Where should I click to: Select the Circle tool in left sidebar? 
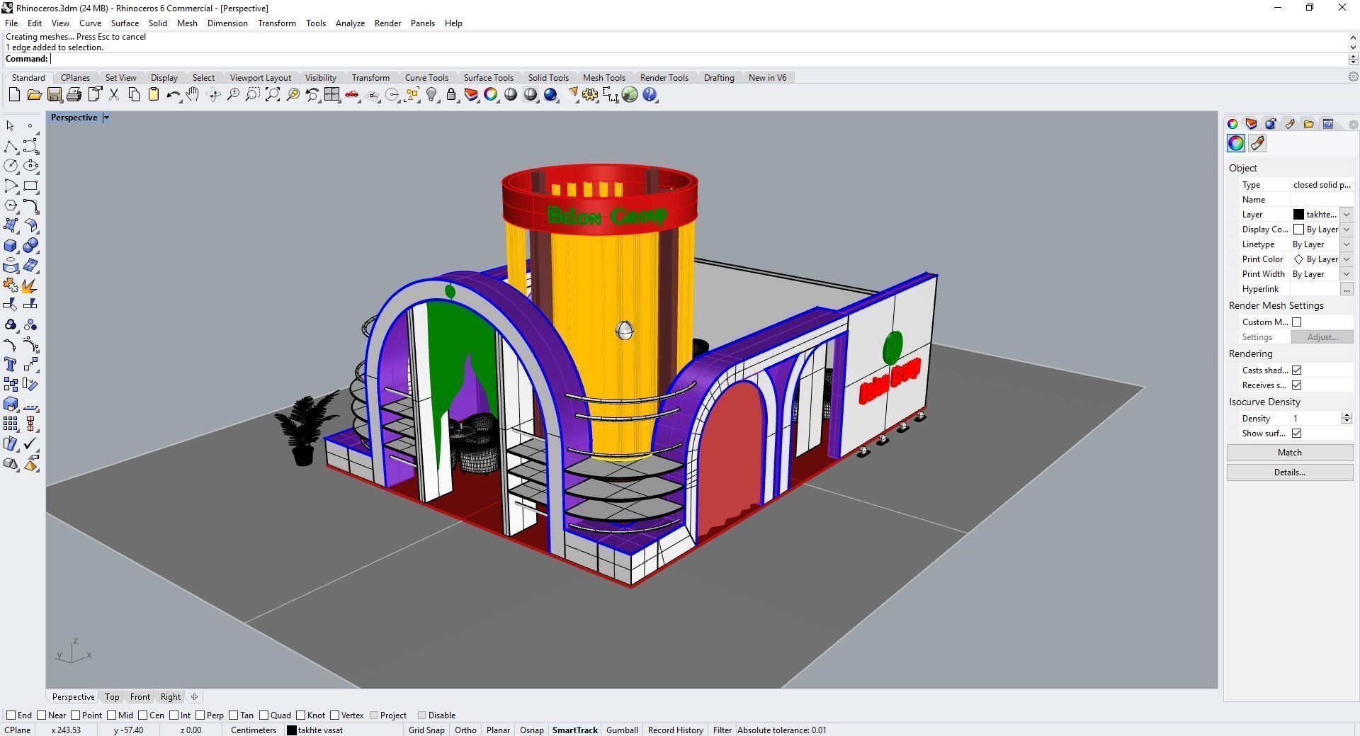coord(11,166)
